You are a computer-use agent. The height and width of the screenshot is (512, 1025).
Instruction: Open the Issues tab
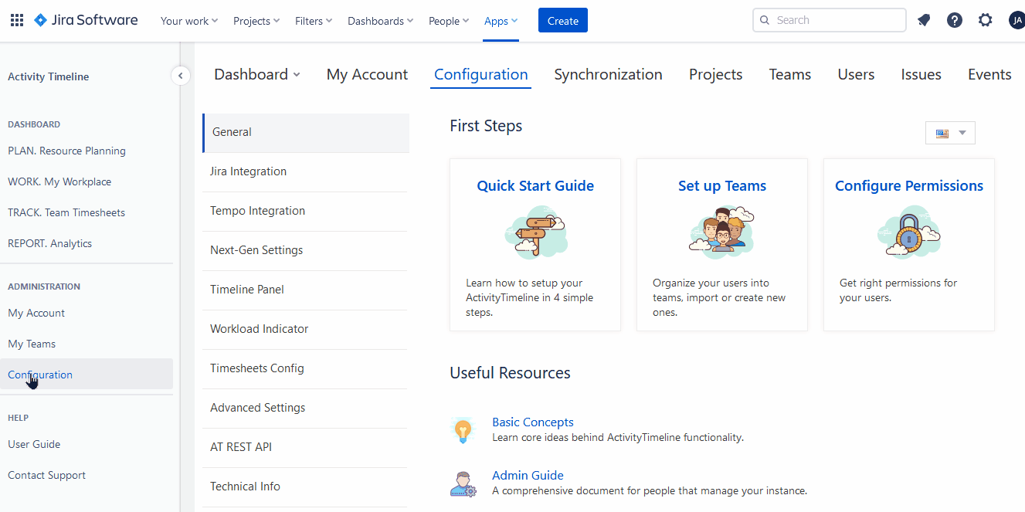921,75
